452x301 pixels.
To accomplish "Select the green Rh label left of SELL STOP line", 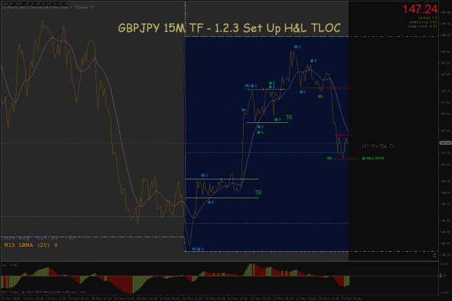I will pos(330,158).
